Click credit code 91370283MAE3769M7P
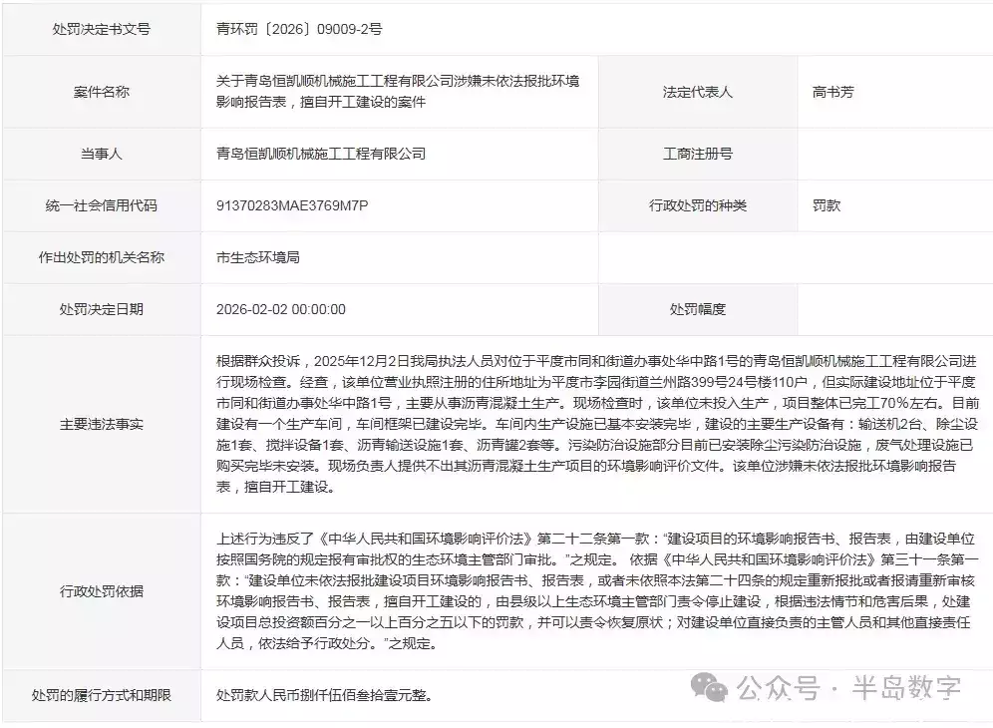 (x=292, y=205)
